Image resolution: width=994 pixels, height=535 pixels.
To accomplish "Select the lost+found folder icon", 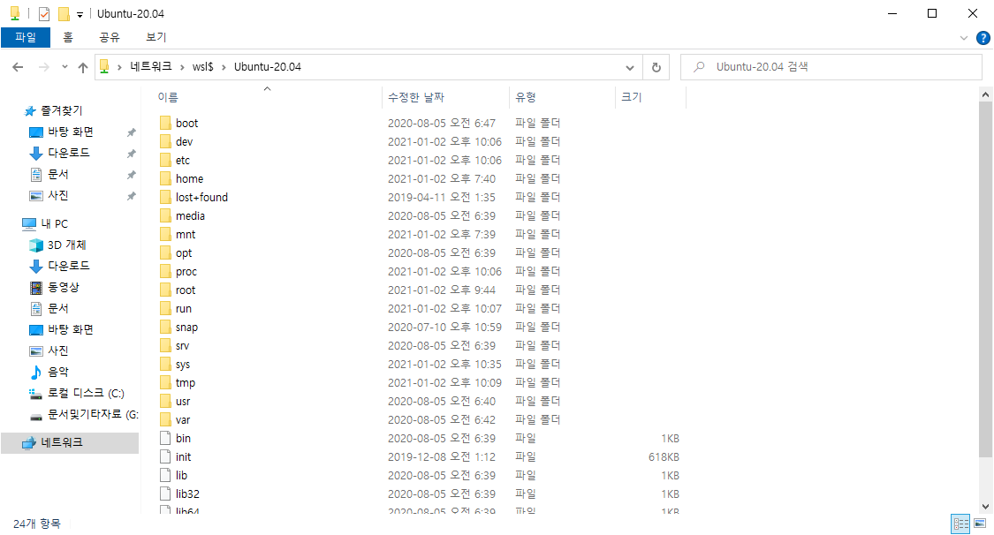I will coord(165,197).
